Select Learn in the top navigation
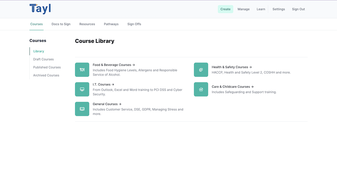Screen dimensions: 337x180 tap(261, 9)
